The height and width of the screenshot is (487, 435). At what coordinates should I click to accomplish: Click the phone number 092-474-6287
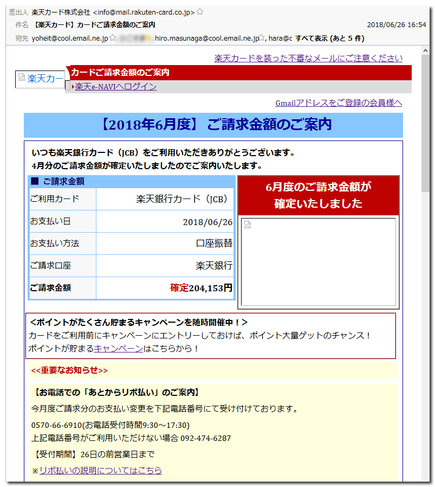(x=206, y=438)
